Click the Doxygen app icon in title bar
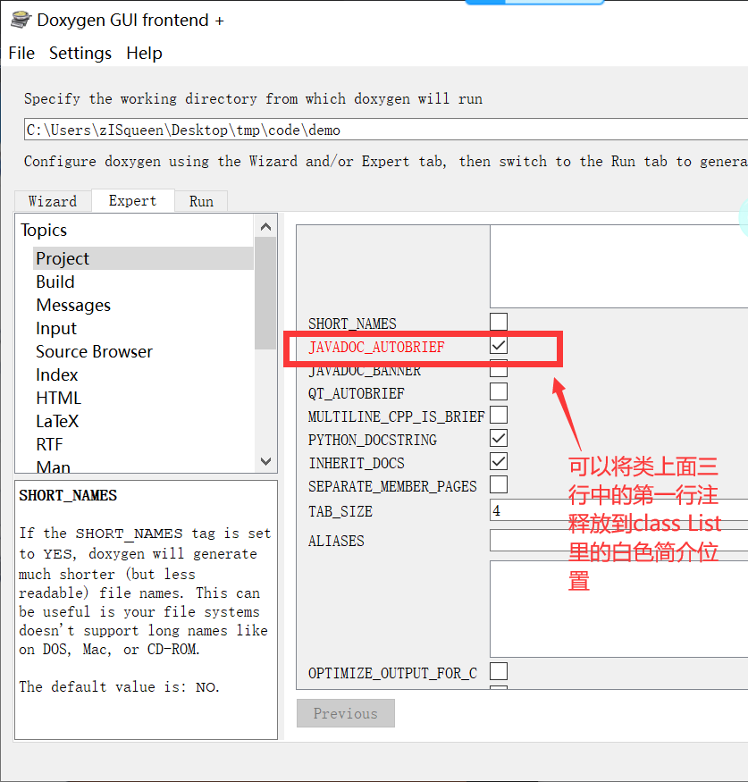The image size is (748, 782). click(21, 20)
